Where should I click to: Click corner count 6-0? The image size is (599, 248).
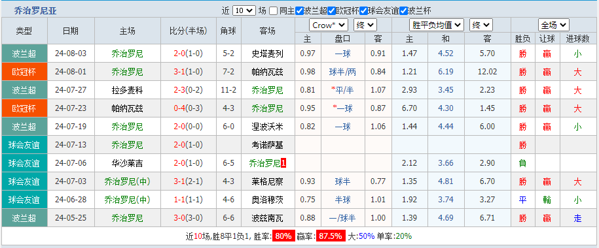click(x=228, y=127)
